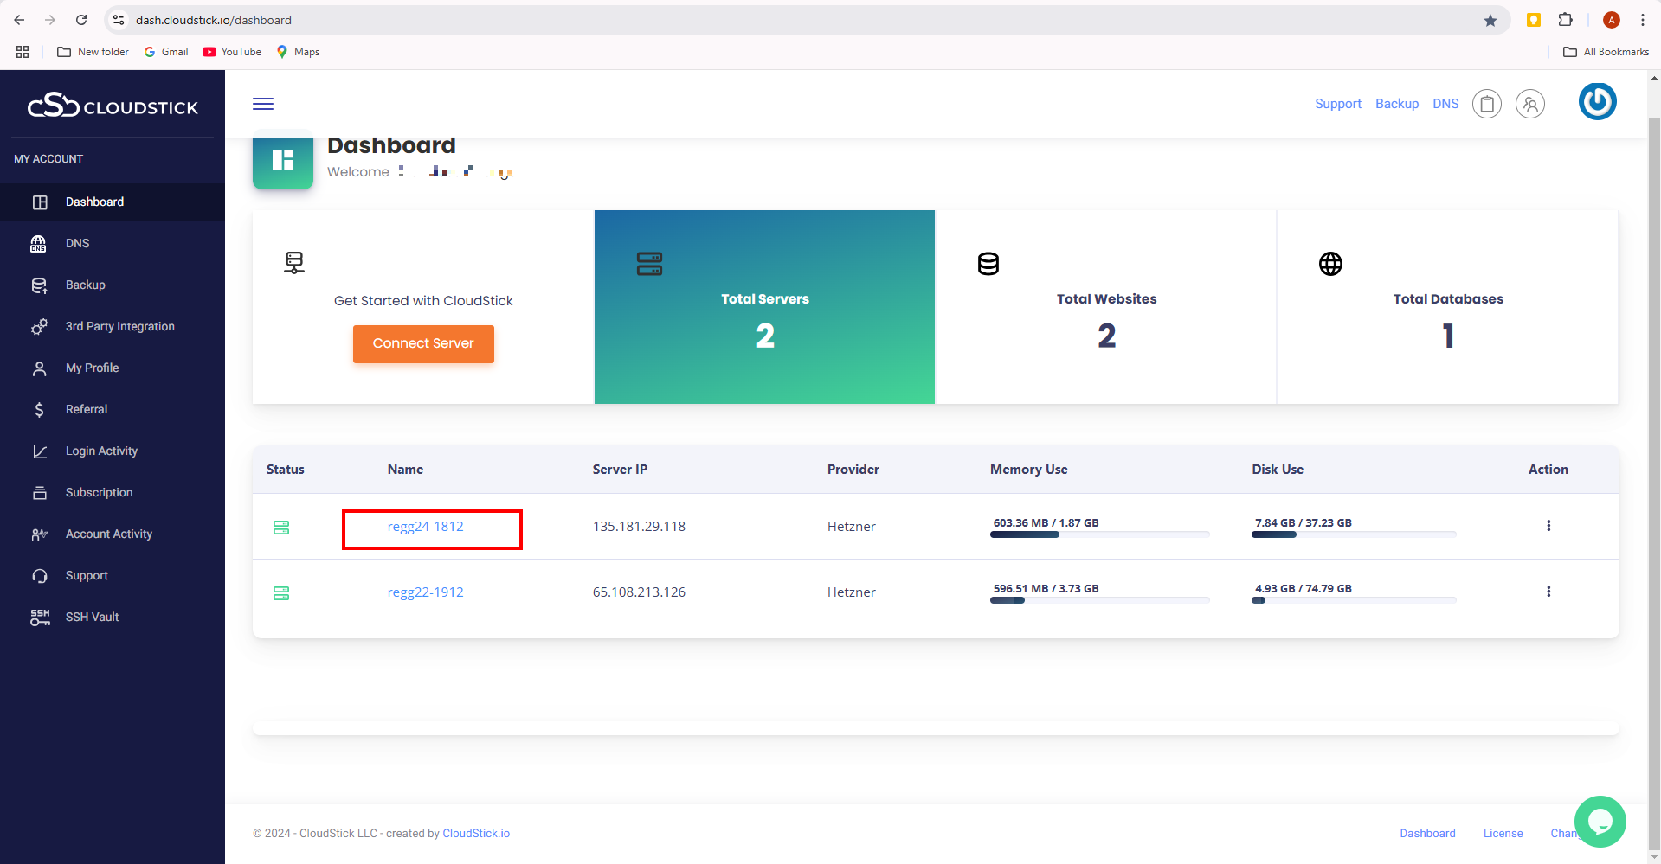Expand action menu for regg24-1812 server
This screenshot has height=864, width=1661.
[x=1548, y=526]
